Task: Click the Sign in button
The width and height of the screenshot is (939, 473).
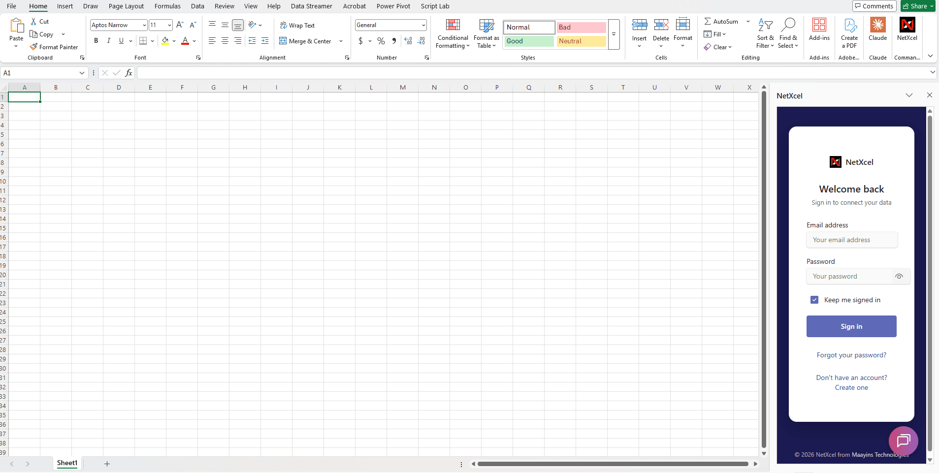Action: click(851, 326)
